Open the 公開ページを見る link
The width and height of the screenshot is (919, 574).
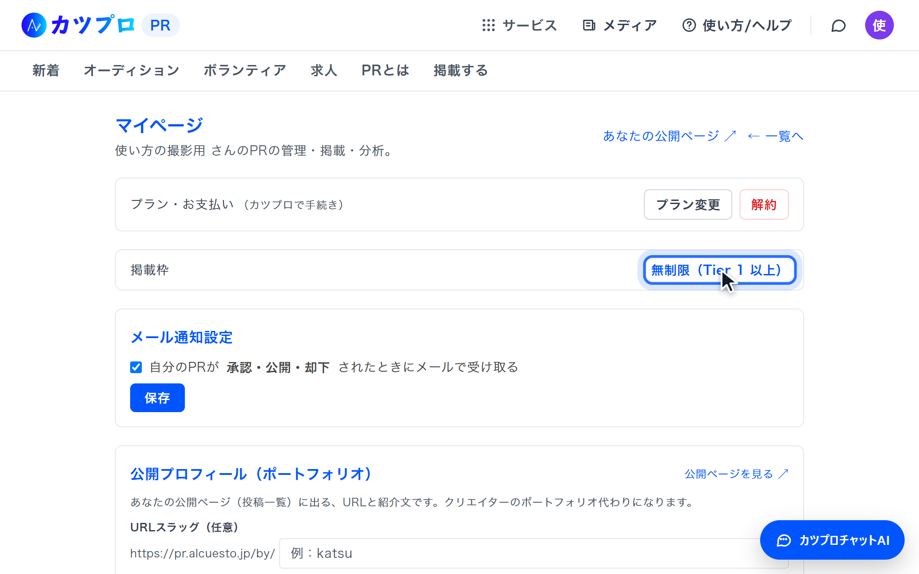pos(736,474)
